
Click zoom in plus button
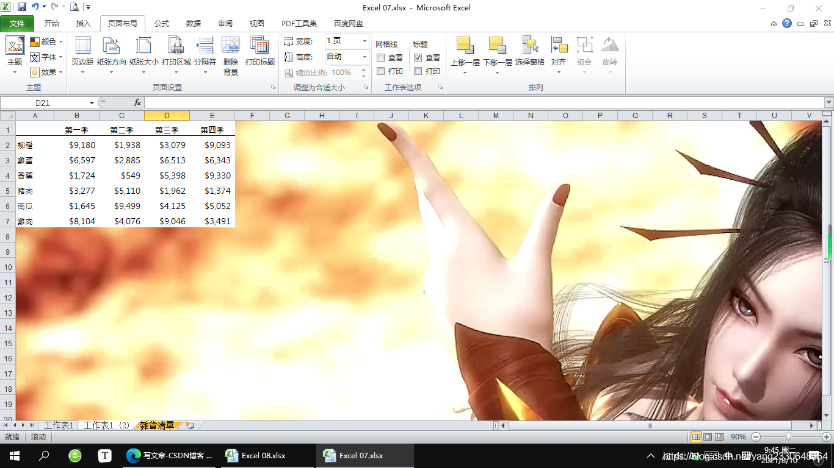pos(827,437)
